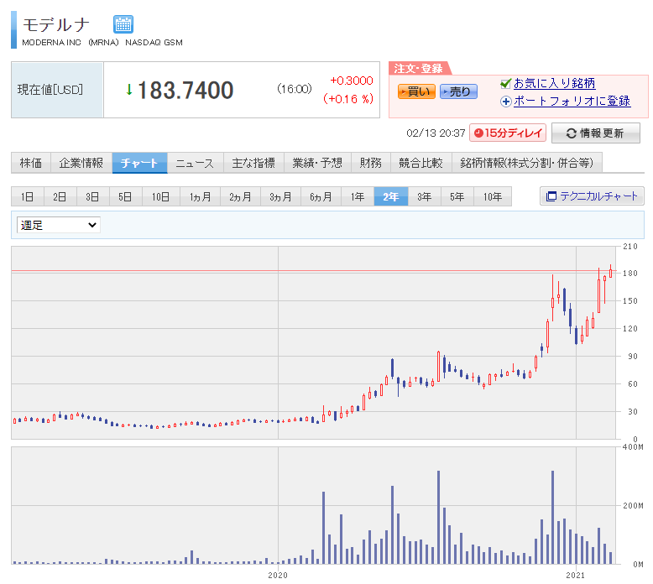Image resolution: width=653 pixels, height=584 pixels.
Task: Click the 情報更新 refresh button
Action: [596, 133]
